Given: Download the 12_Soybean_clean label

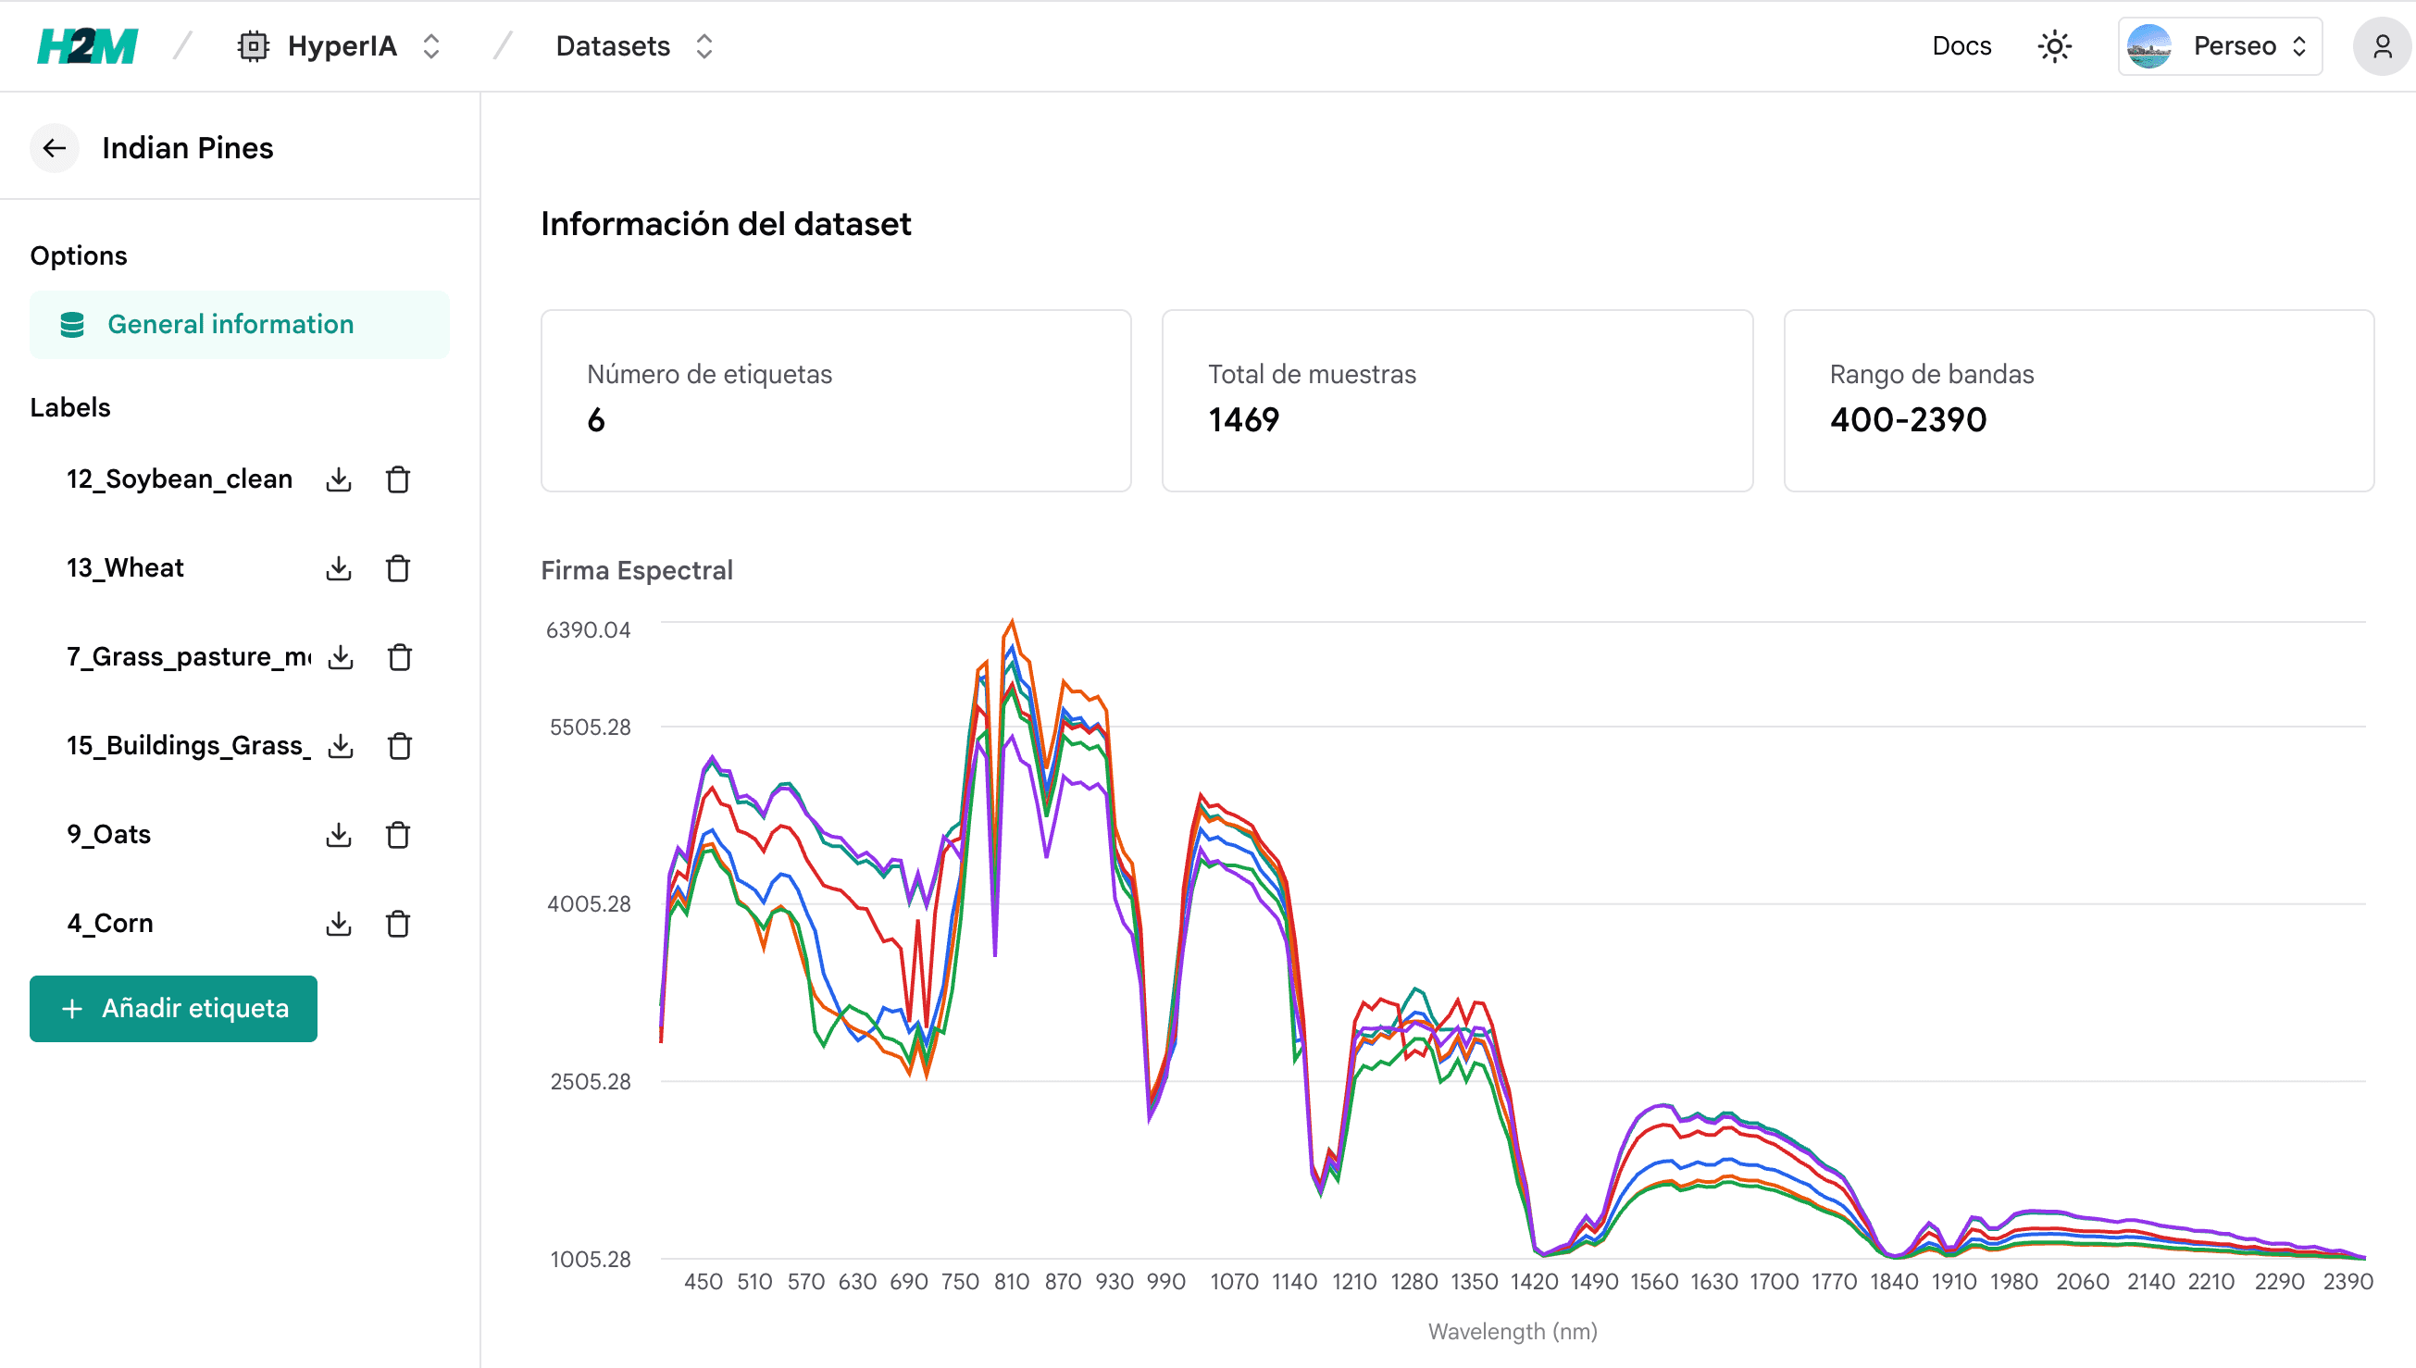Looking at the screenshot, I should (x=338, y=479).
